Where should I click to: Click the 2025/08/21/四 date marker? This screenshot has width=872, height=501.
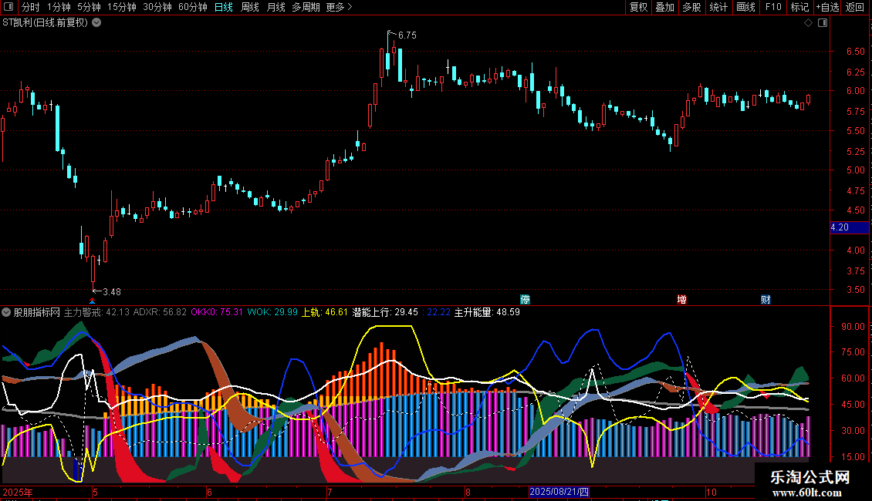tap(559, 492)
